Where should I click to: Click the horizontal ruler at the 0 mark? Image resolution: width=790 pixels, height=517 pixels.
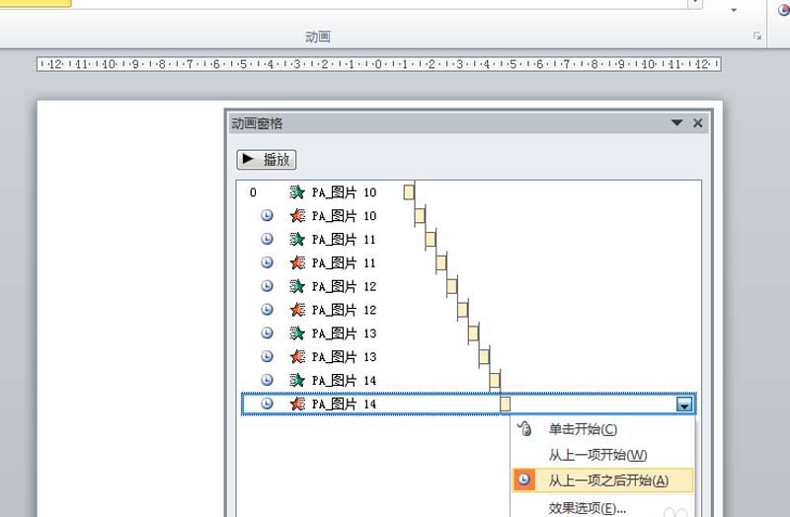[x=379, y=64]
